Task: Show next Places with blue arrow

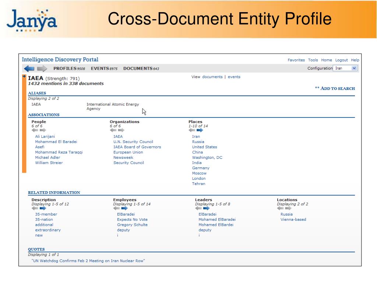Action: click(x=200, y=130)
